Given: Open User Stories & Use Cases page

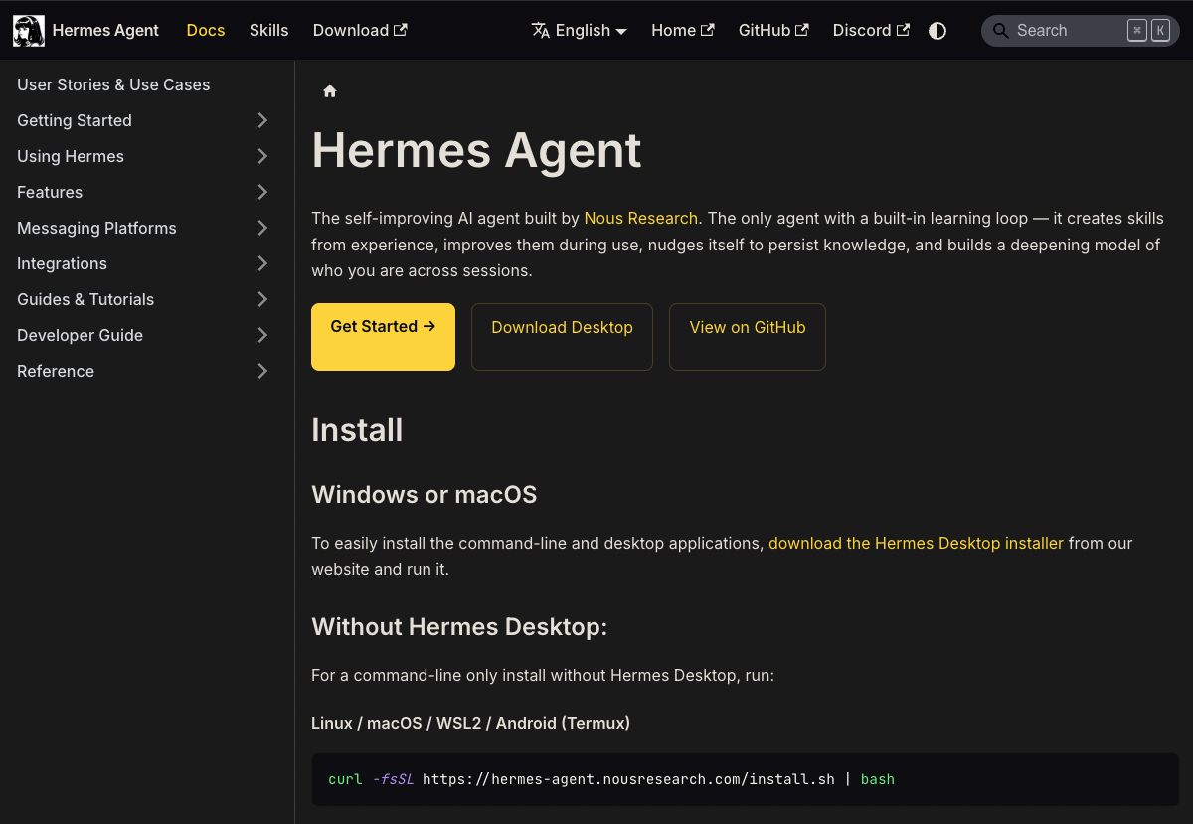Looking at the screenshot, I should (x=113, y=85).
